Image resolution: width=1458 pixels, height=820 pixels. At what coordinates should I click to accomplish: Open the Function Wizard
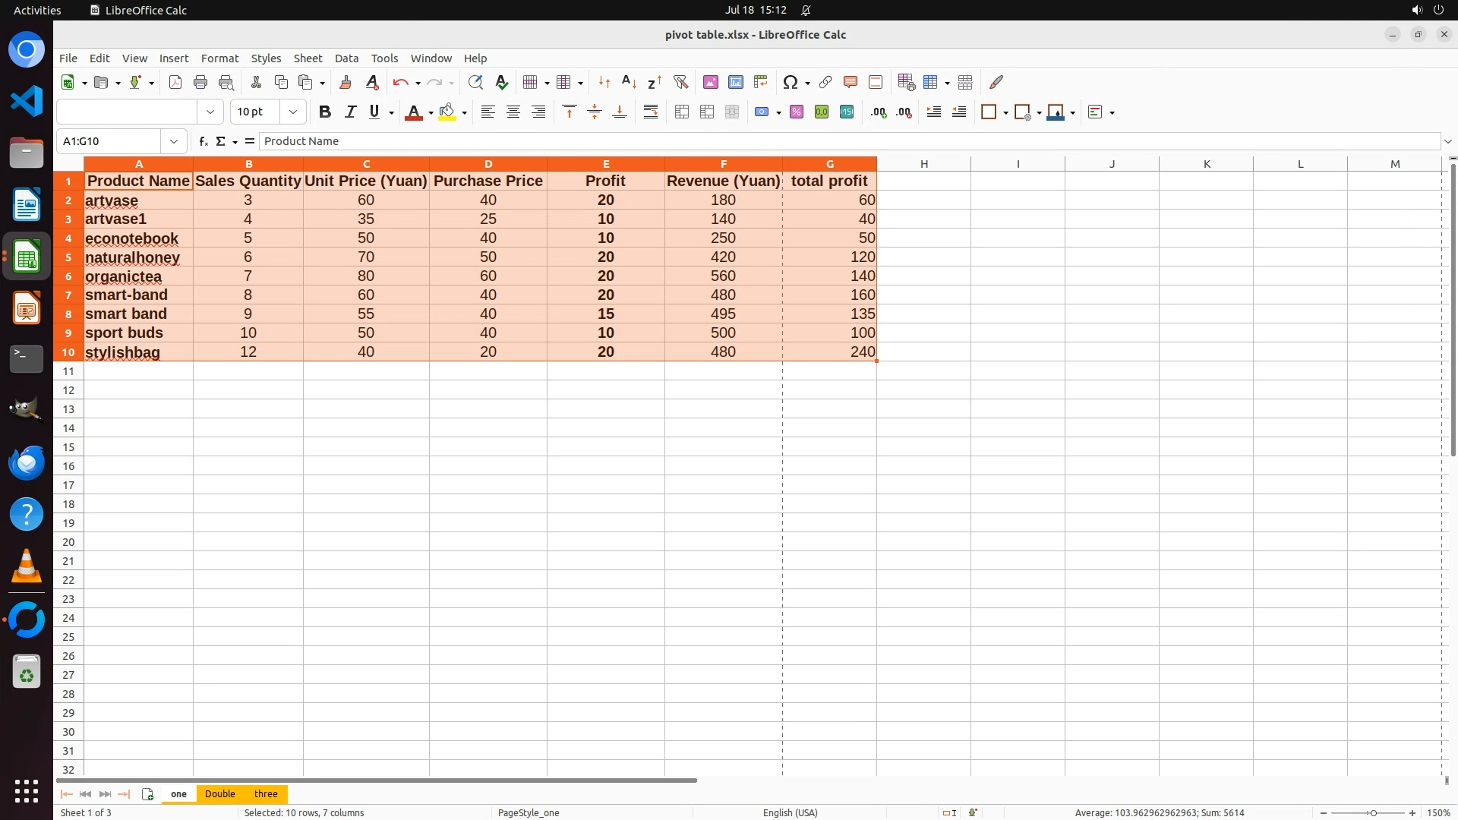tap(203, 141)
